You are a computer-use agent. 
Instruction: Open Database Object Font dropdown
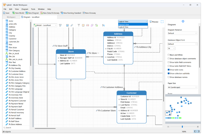tap(182, 44)
